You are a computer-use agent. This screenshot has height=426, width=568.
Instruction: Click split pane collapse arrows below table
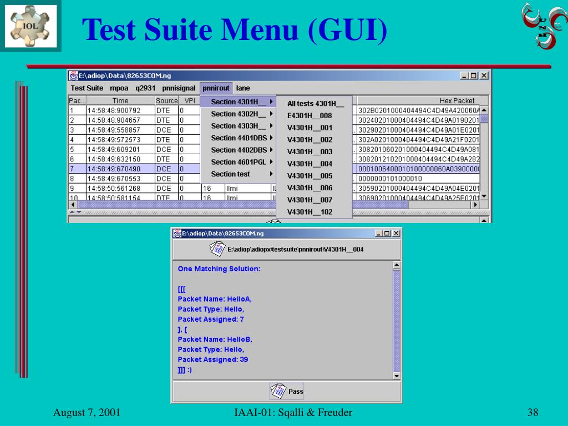pos(75,212)
